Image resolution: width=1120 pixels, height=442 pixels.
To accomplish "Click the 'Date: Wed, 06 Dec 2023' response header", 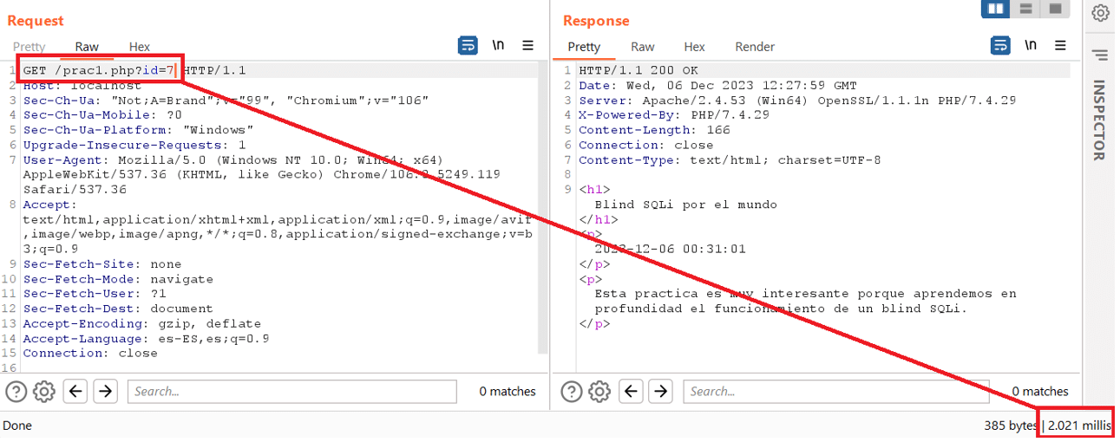I will [717, 86].
